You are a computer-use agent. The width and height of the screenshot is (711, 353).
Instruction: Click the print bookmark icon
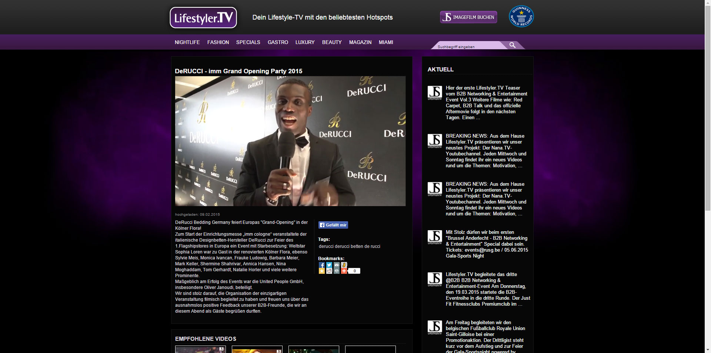coord(337,271)
